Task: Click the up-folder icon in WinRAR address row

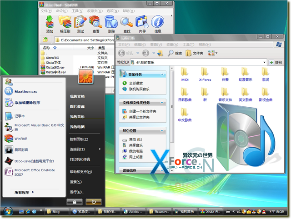Action: pos(45,40)
